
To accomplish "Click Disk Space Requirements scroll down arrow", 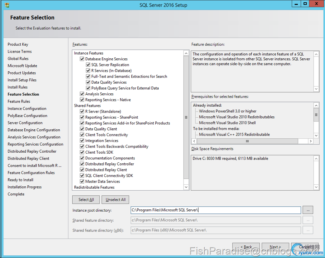I will click(316, 187).
